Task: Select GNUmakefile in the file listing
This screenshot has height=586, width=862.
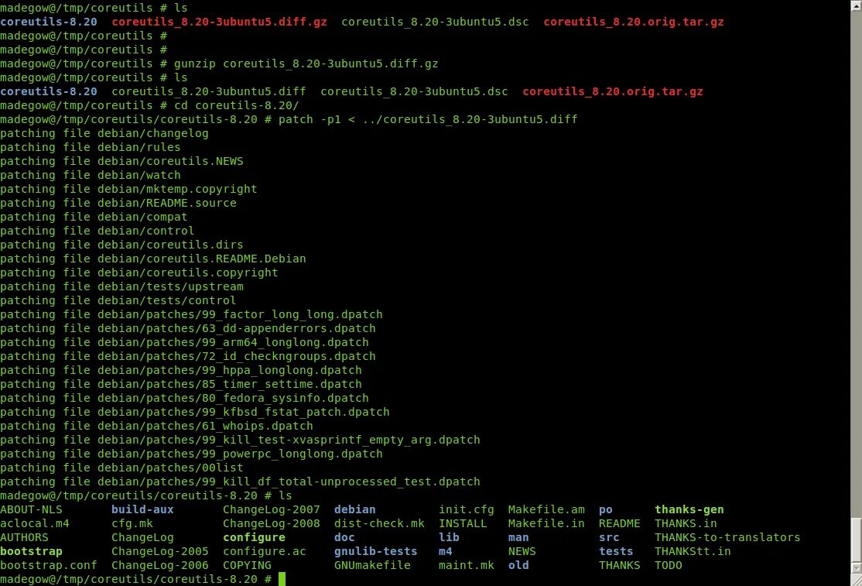Action: click(372, 565)
